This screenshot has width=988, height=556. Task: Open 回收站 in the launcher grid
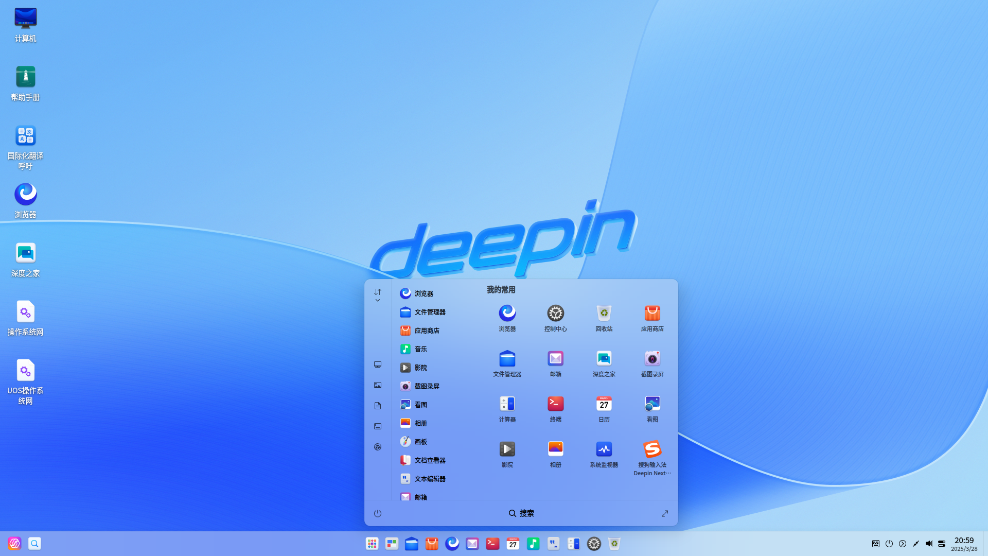click(604, 318)
